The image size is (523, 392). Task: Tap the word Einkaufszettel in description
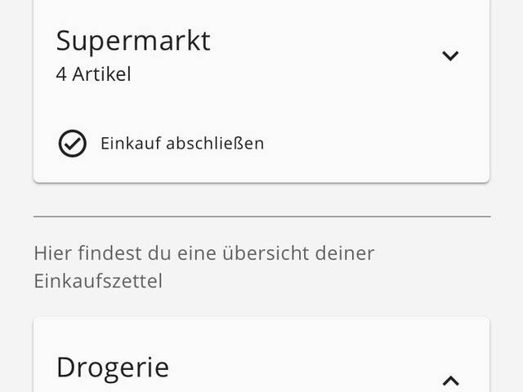(98, 281)
